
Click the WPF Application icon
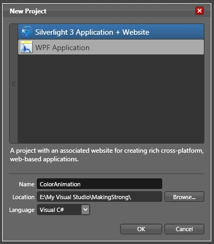tap(26, 47)
